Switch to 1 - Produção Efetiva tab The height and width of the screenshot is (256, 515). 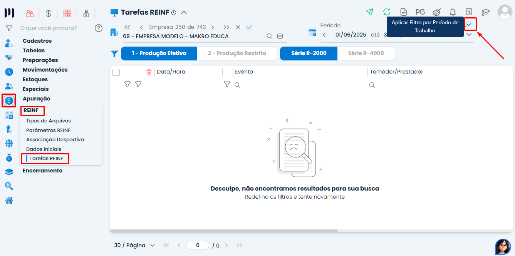coord(159,53)
